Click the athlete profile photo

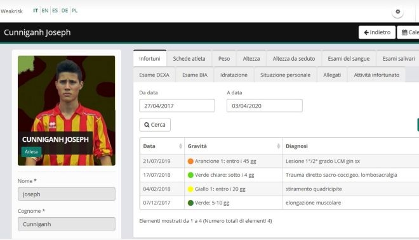click(67, 110)
